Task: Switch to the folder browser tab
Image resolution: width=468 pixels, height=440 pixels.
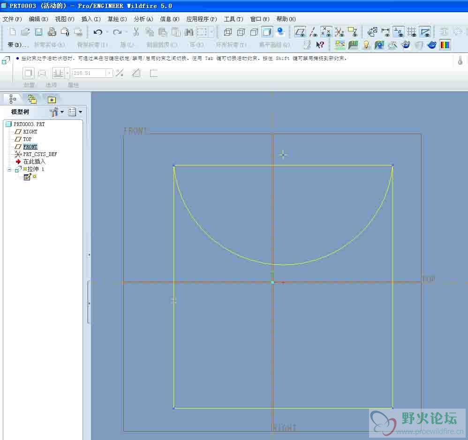Action: (32, 99)
